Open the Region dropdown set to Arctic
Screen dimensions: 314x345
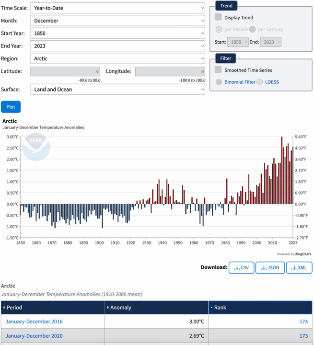117,58
